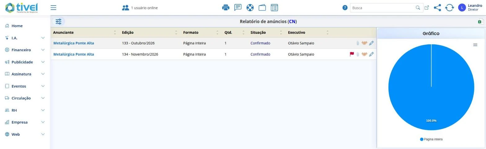Click the handshake icon for edition 133 row

pos(364,43)
